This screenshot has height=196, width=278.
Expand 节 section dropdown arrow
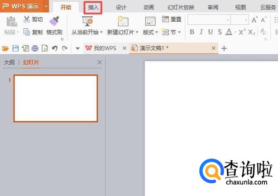click(179, 33)
